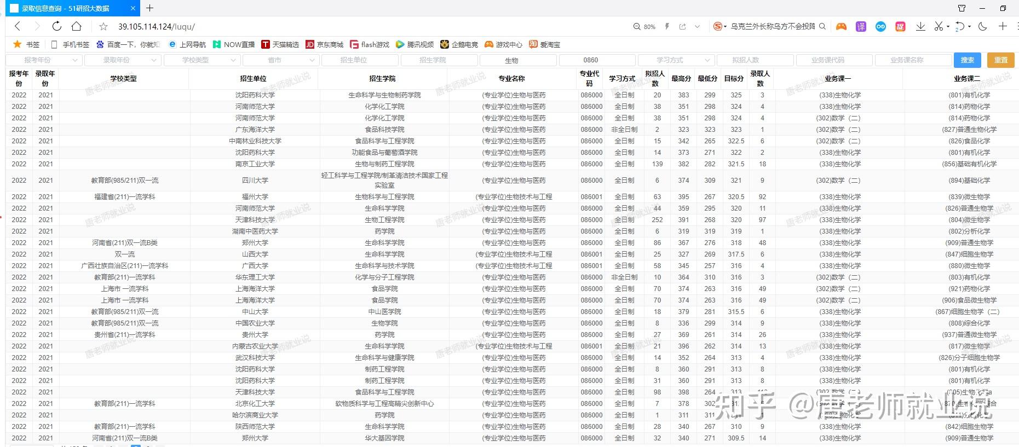Click the 目标分 column header

(x=734, y=79)
